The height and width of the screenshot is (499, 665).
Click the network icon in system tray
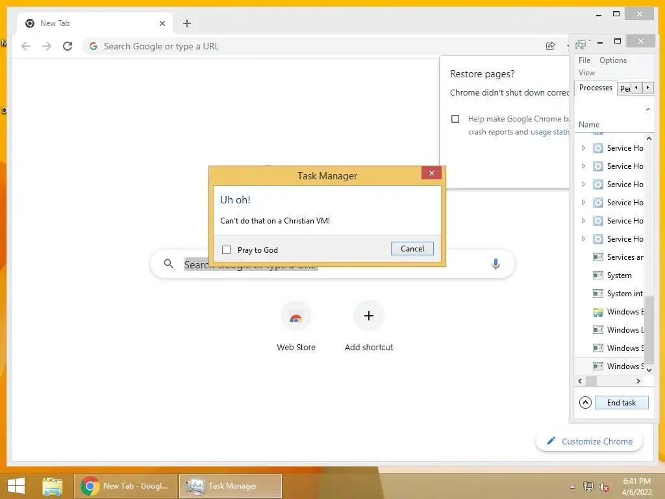tap(588, 486)
